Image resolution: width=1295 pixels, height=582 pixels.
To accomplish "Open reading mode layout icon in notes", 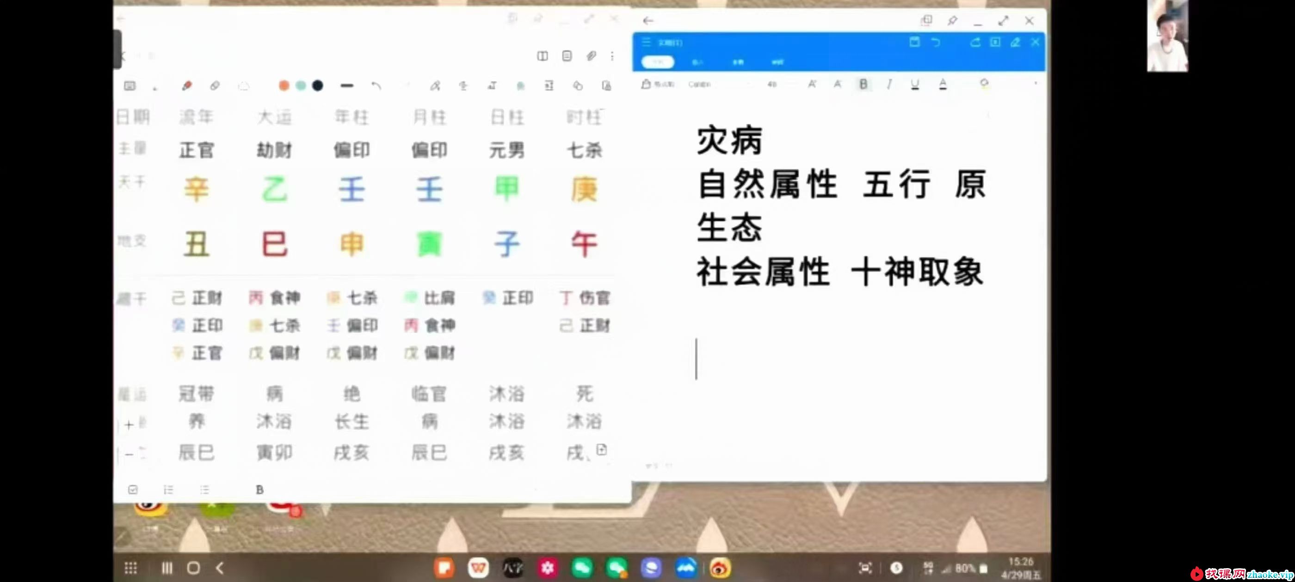I will click(x=543, y=56).
